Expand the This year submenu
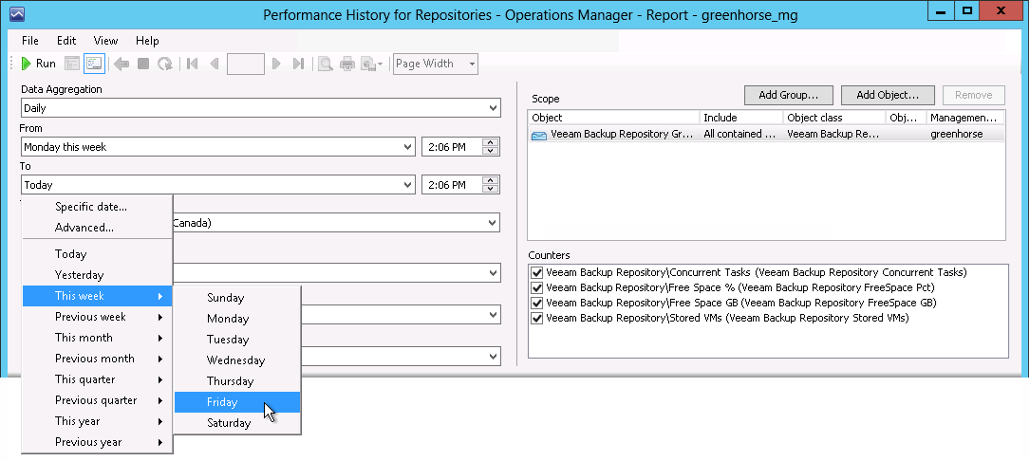The width and height of the screenshot is (1029, 461). pyautogui.click(x=97, y=422)
